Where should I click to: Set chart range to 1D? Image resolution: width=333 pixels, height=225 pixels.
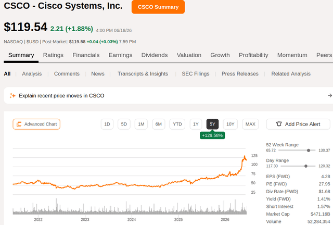107,124
